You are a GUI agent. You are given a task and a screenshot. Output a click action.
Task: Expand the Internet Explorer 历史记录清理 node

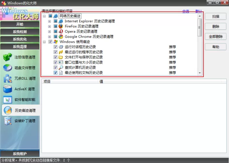pyautogui.click(x=49, y=21)
